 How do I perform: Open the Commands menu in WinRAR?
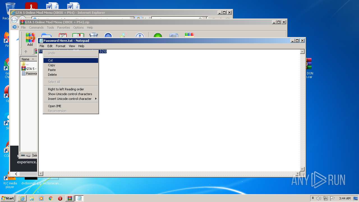pos(36,27)
